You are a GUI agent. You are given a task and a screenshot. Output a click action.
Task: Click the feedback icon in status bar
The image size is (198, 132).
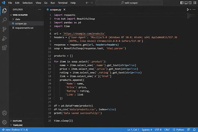(x=188, y=130)
